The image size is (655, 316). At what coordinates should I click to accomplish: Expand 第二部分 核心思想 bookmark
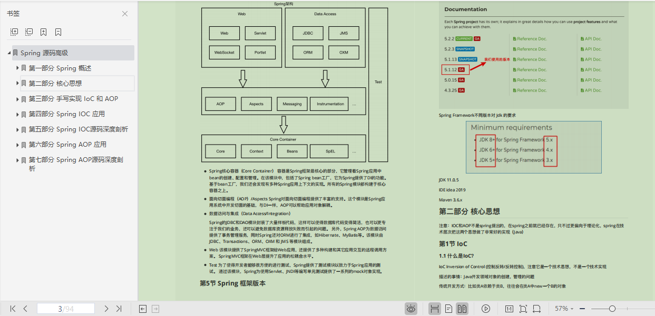pyautogui.click(x=17, y=84)
